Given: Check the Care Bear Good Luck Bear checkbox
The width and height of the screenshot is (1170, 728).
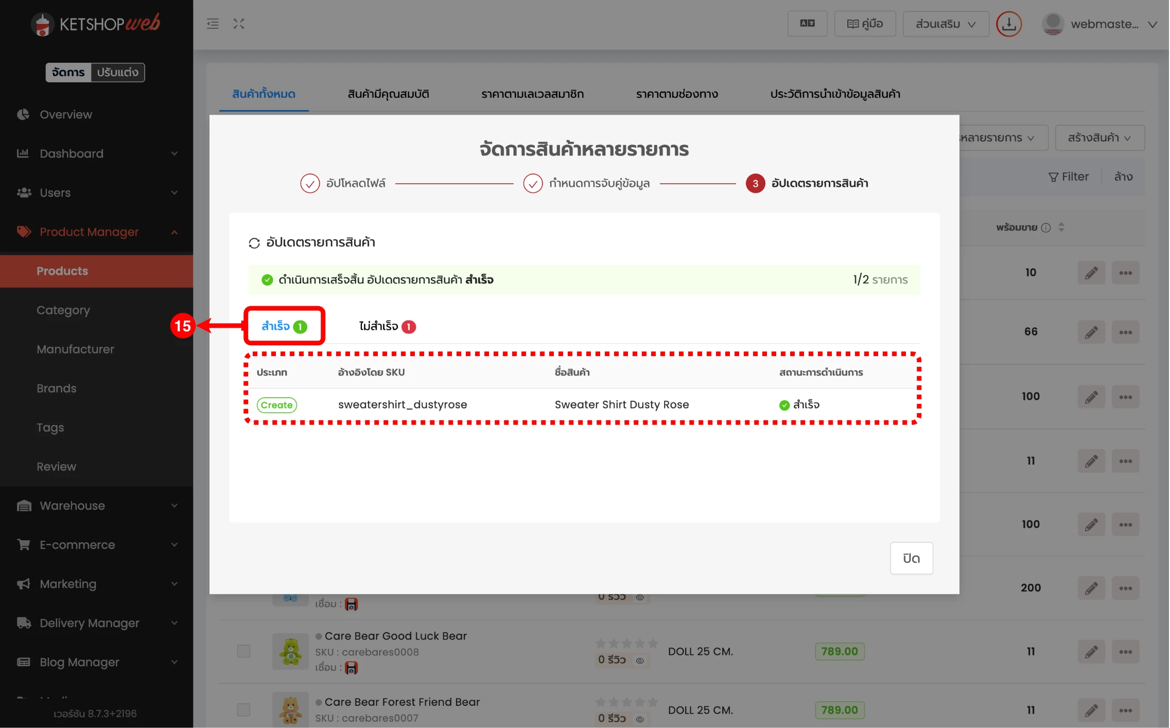Looking at the screenshot, I should pyautogui.click(x=243, y=651).
